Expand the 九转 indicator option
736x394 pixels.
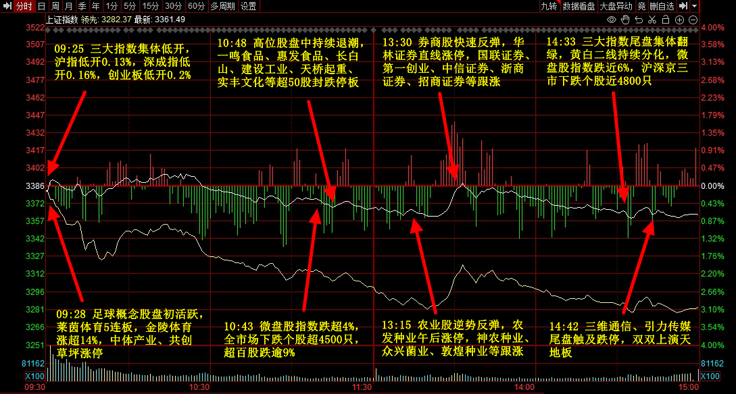click(549, 6)
